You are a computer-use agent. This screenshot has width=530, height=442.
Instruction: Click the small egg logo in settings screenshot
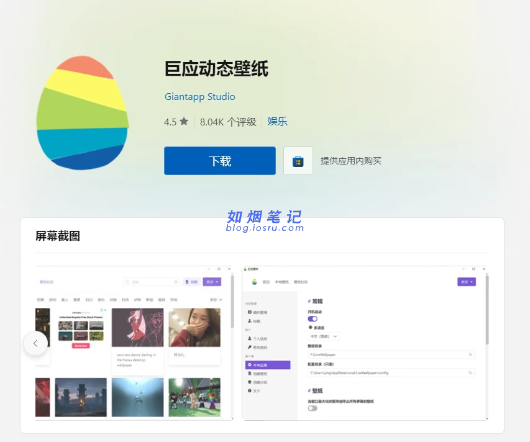(x=255, y=282)
